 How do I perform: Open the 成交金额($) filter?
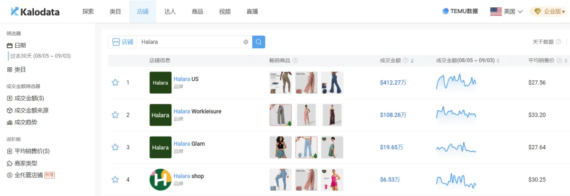coord(25,98)
